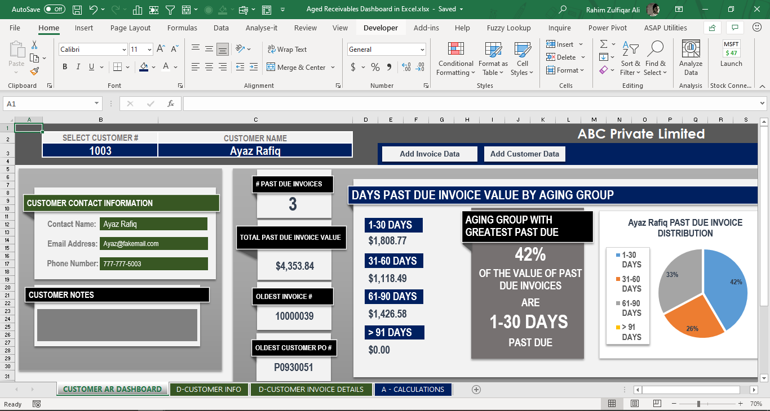This screenshot has width=770, height=411.
Task: Increase indent in Alignment group
Action: click(254, 67)
